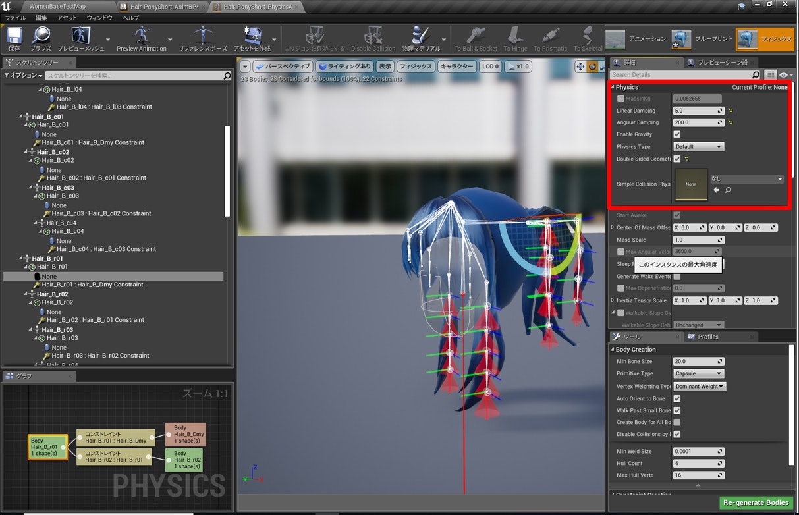
Task: Click the Preview Animation icon
Action: pos(142,36)
